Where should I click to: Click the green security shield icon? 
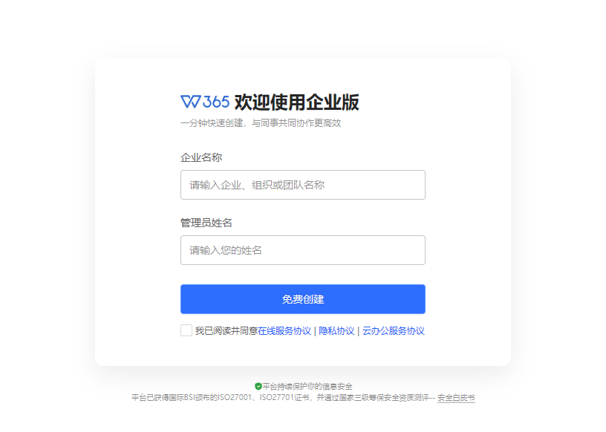[258, 386]
